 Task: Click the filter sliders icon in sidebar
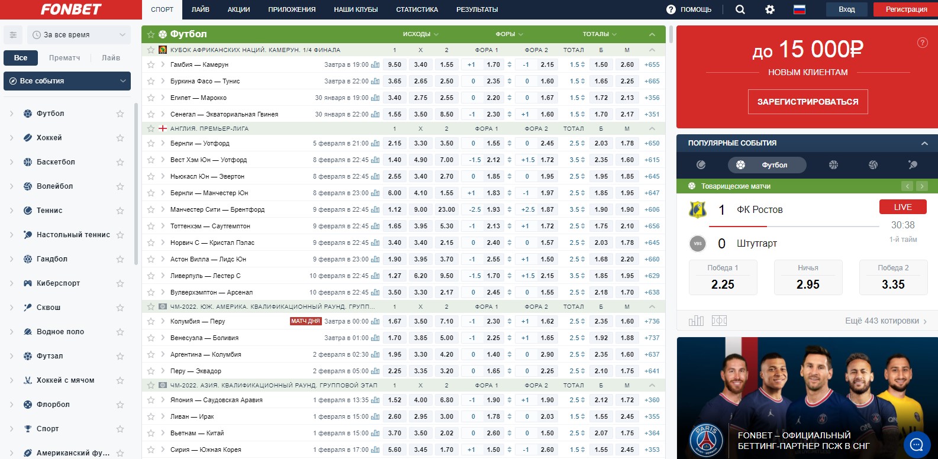point(13,35)
